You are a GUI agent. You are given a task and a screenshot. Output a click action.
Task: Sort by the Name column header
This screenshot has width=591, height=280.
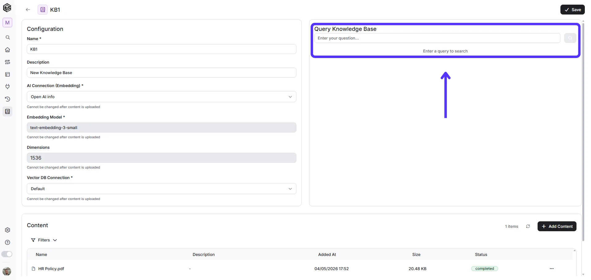click(41, 254)
